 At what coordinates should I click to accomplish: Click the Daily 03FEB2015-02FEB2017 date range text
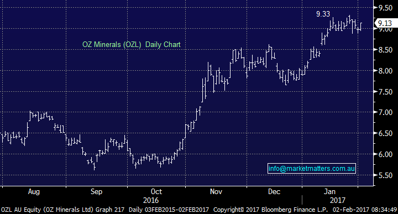pos(169,210)
